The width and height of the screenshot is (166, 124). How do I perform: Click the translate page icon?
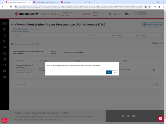coord(146,7)
